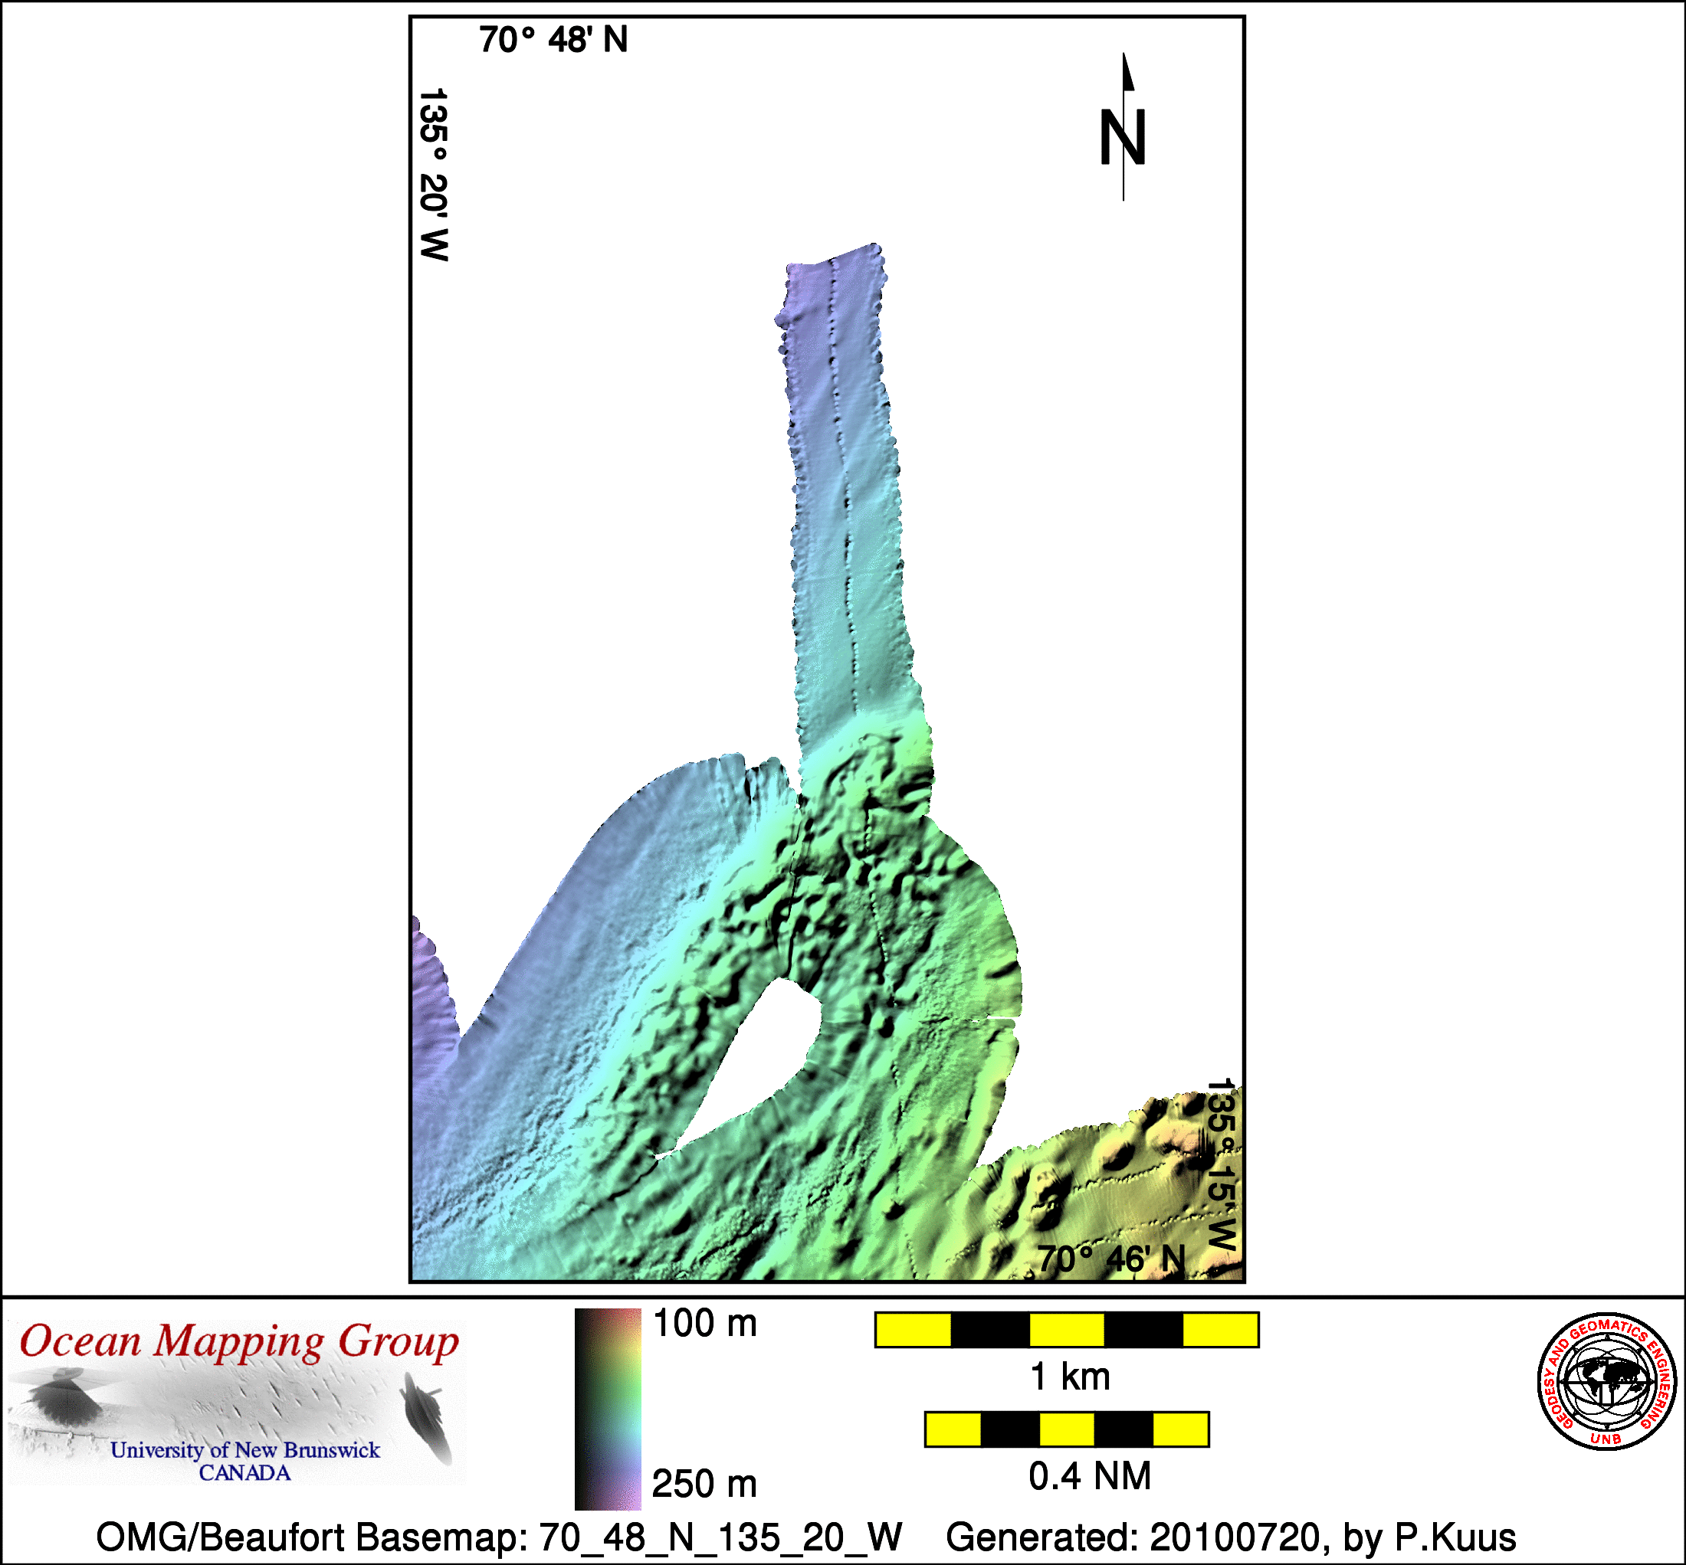Click the 250 m depth label
1686x1565 pixels.
click(x=704, y=1484)
